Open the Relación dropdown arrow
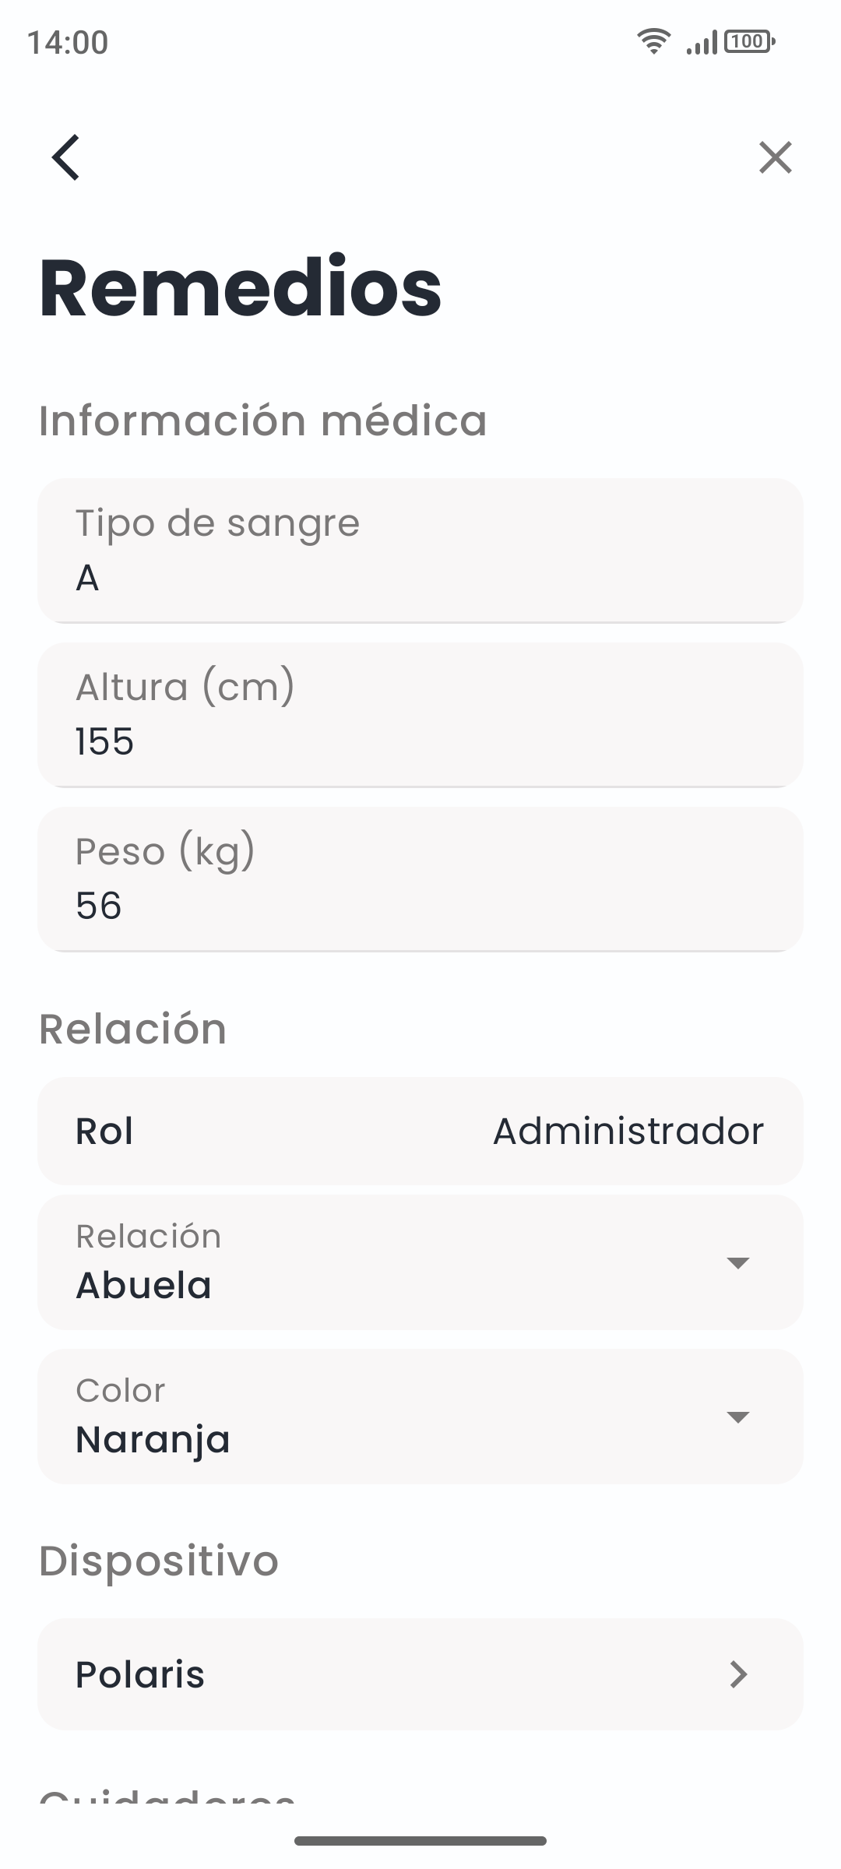 pyautogui.click(x=737, y=1262)
